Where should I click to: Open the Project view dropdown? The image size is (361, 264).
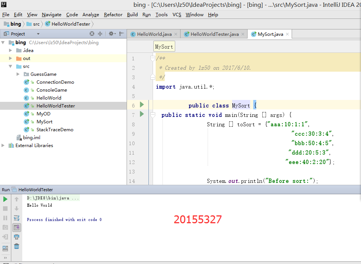(x=38, y=34)
